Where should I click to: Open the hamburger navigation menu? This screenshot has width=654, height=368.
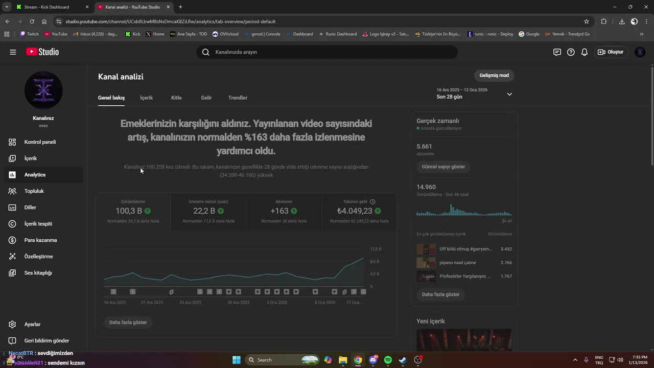click(x=13, y=52)
